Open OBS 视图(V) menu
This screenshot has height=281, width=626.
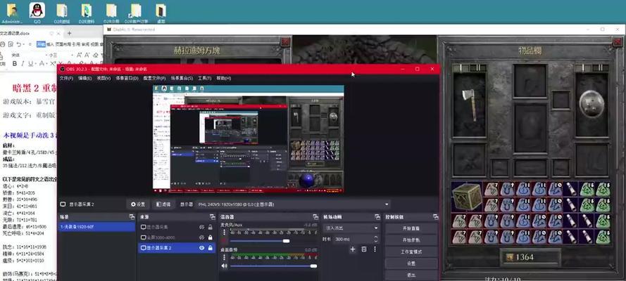coord(104,78)
